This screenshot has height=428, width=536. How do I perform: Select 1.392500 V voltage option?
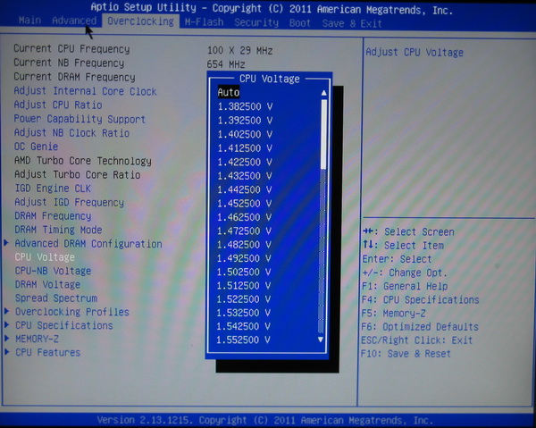coord(245,121)
